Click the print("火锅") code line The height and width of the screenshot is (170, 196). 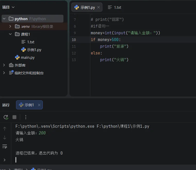point(114,60)
